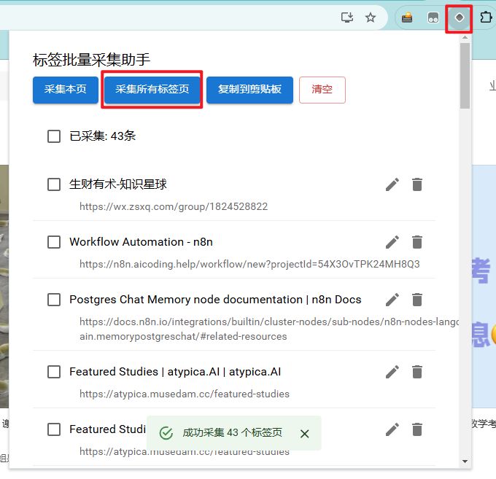Image resolution: width=496 pixels, height=479 pixels.
Task: Edit the first Featured Studies atypica.AI entry
Action: (x=392, y=372)
